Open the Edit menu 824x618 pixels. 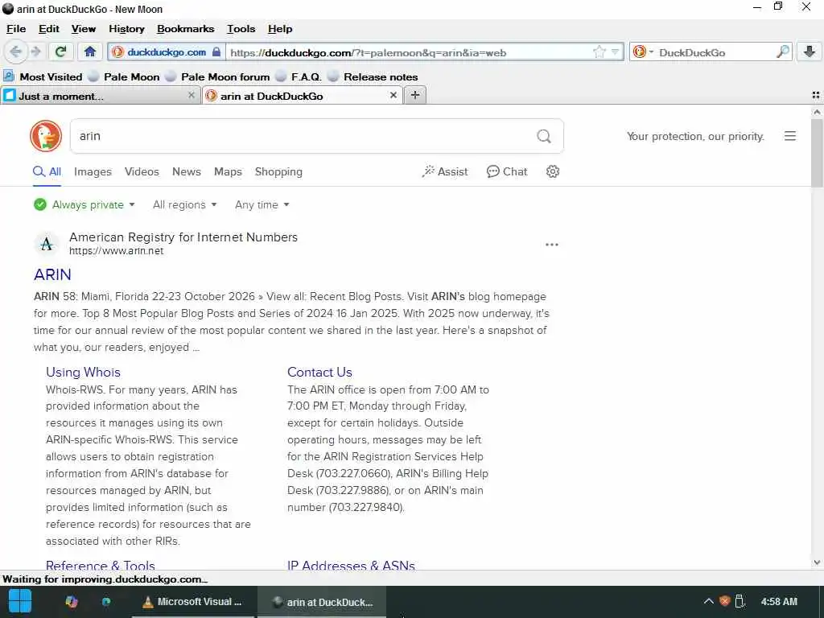click(x=49, y=29)
